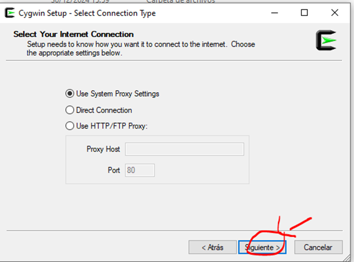Proceed by clicking Siguiente
Screen dimensions: 354x262
tap(262, 247)
